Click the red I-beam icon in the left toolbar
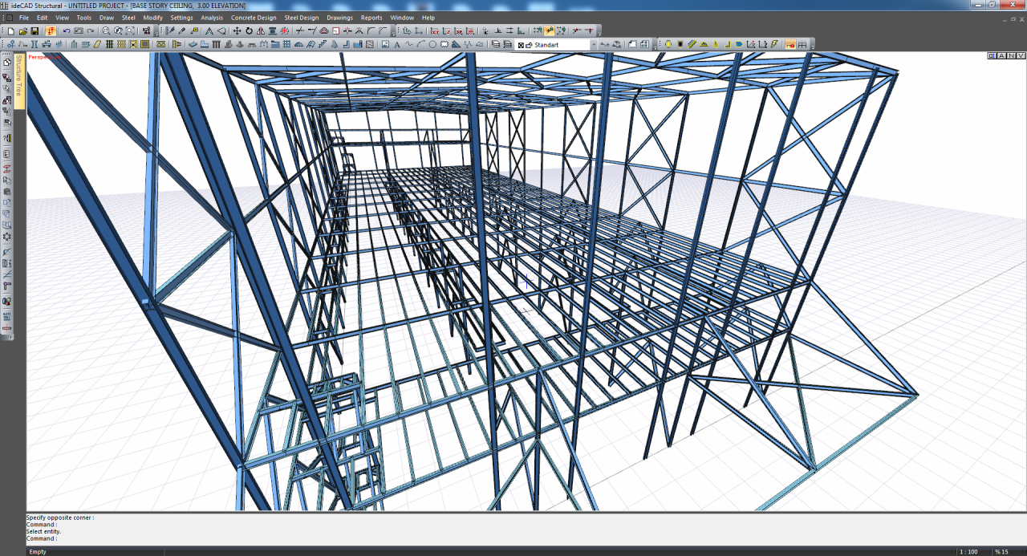The height and width of the screenshot is (556, 1027). pos(7,169)
